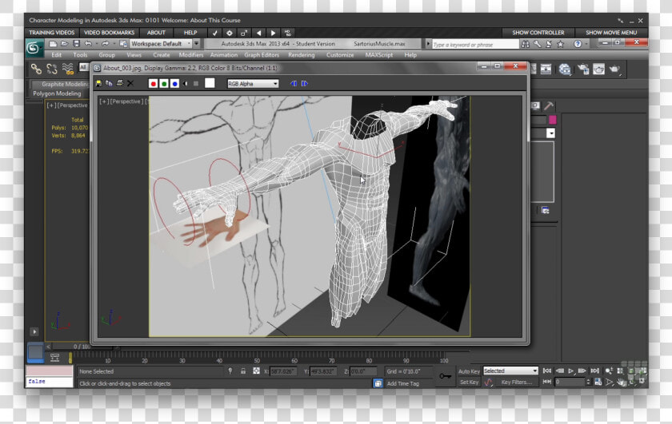Click the Render Production teapot icon
This screenshot has width=672, height=424.
tap(614, 69)
